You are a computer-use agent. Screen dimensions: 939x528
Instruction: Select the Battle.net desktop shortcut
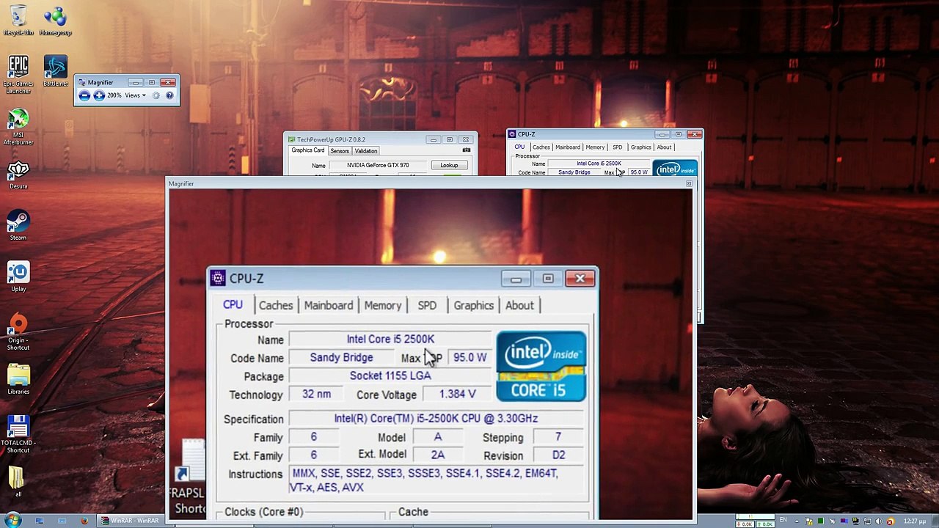(55, 72)
